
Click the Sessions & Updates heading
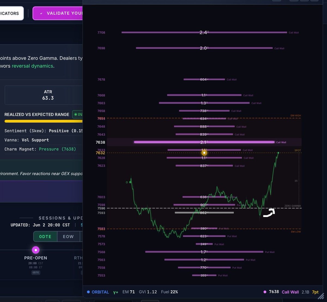click(x=61, y=218)
